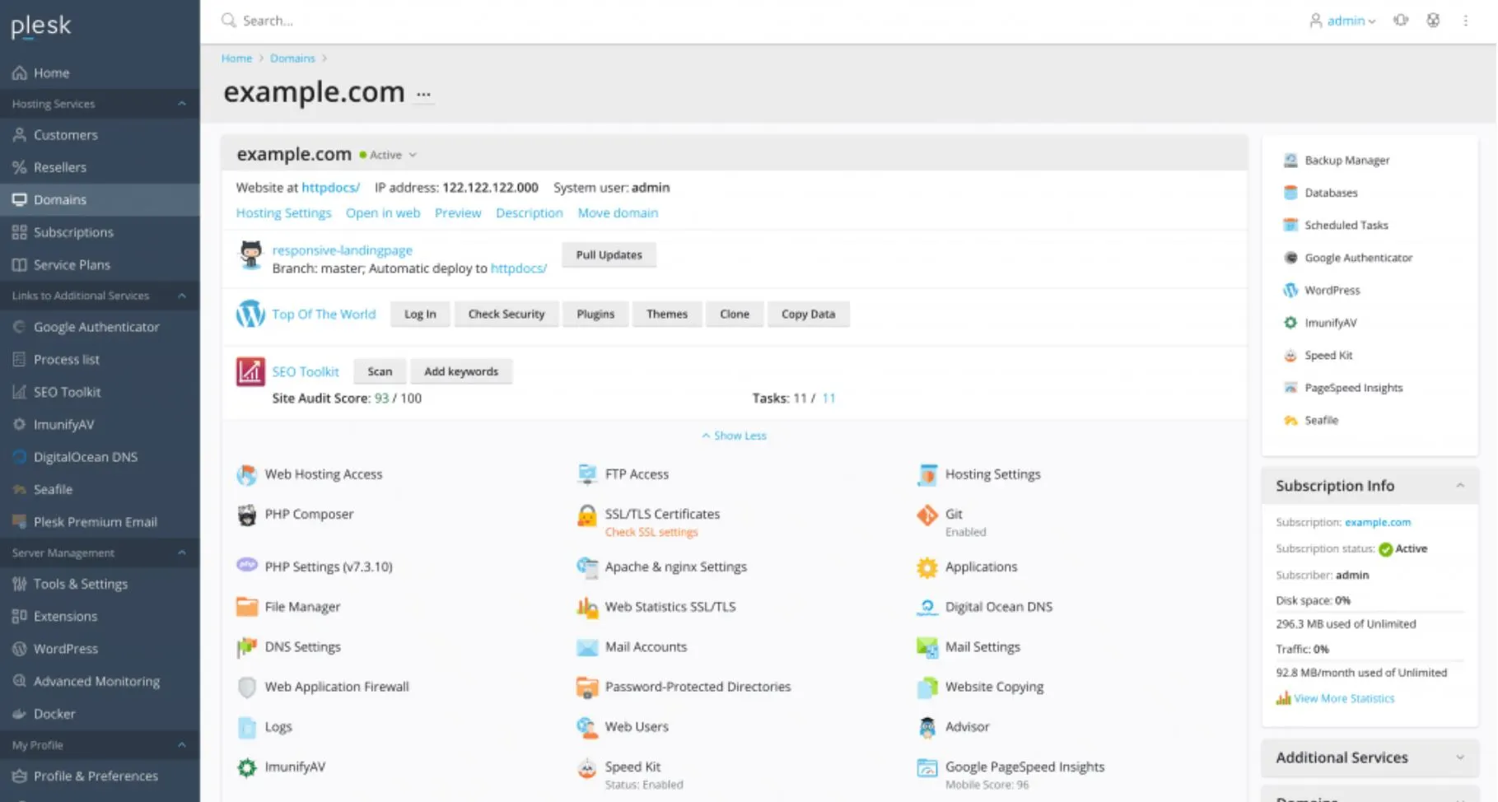Click the SEO Toolkit chart icon

[250, 371]
